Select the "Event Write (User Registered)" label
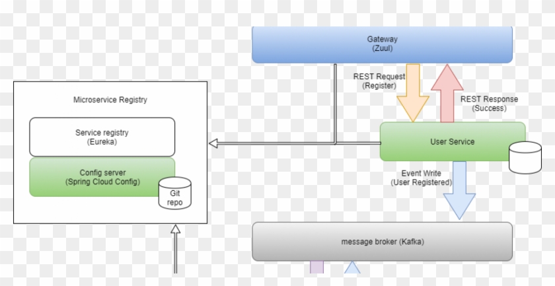The image size is (555, 286). pos(422,178)
